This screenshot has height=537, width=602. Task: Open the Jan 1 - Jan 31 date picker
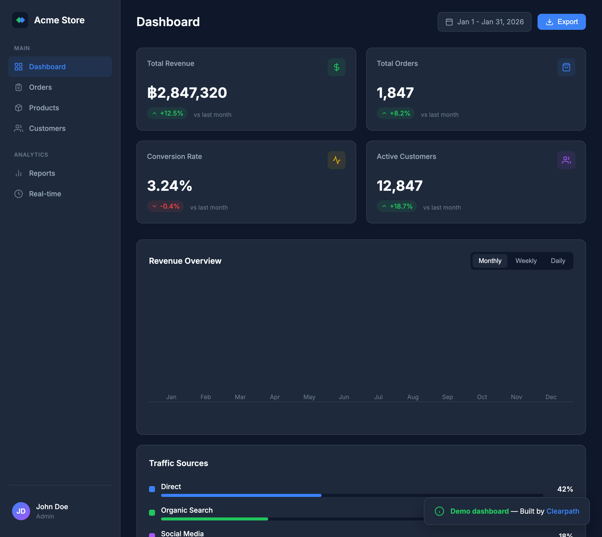(x=484, y=22)
